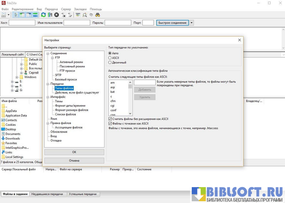Uncheck Файлы с точками как ASCII
The image size is (285, 203).
coord(110,124)
